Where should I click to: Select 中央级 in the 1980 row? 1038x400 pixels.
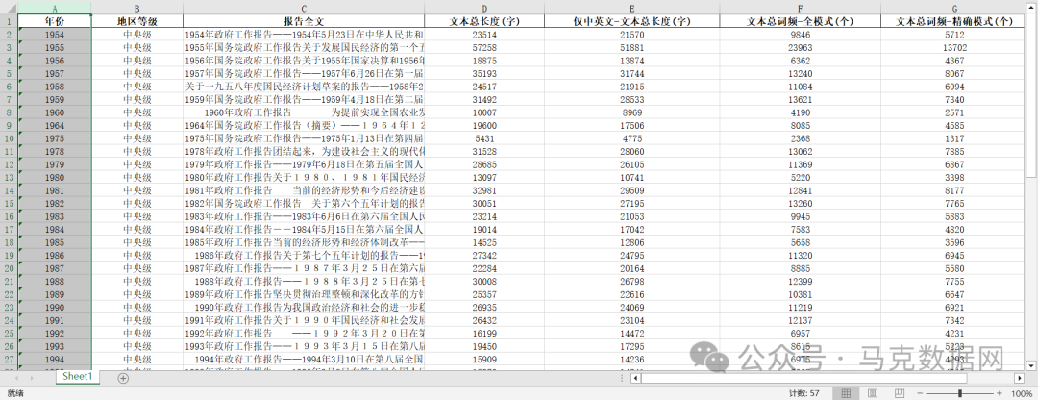137,178
